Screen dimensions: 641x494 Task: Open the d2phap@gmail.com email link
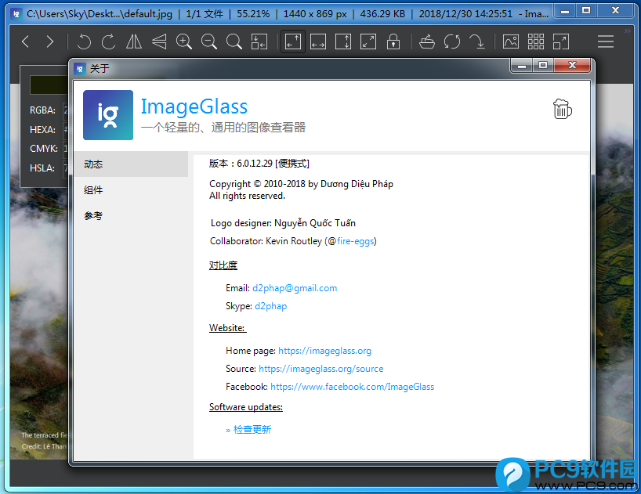coord(295,288)
